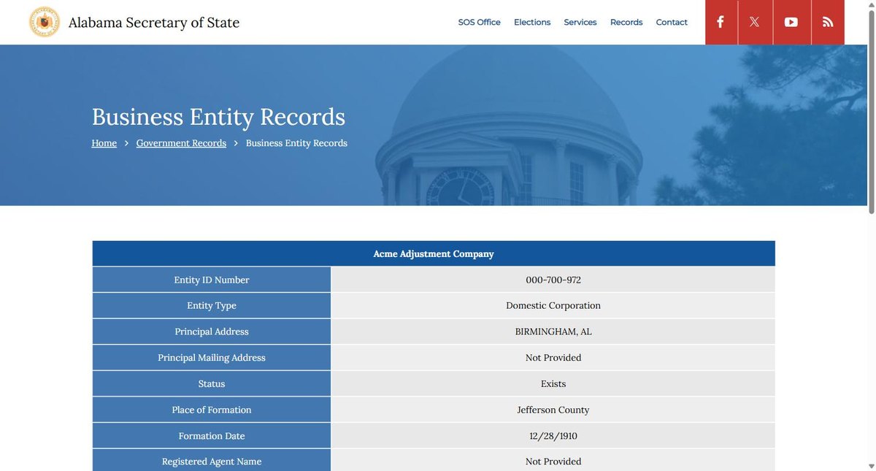The width and height of the screenshot is (876, 471).
Task: Click the Registered Agent Name label cell
Action: (212, 462)
